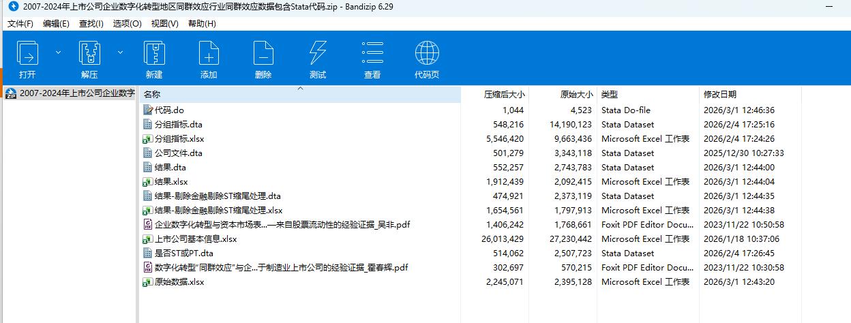
Task: Click the PDF icon of 吴非.pdf file
Action: click(x=148, y=224)
